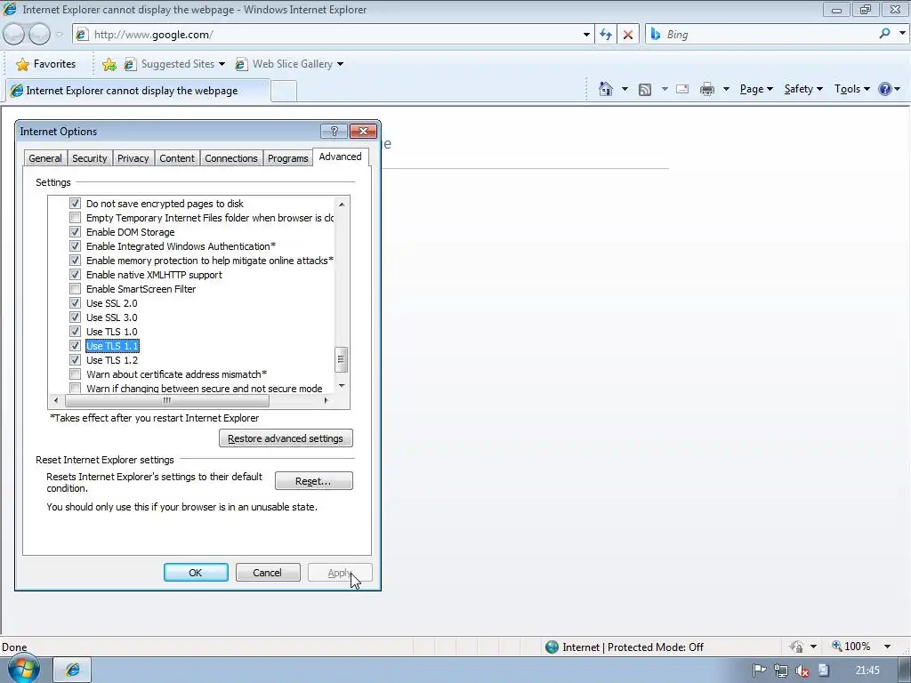This screenshot has width=911, height=683.
Task: Expand Web Slice Gallery dropdown
Action: pyautogui.click(x=341, y=64)
